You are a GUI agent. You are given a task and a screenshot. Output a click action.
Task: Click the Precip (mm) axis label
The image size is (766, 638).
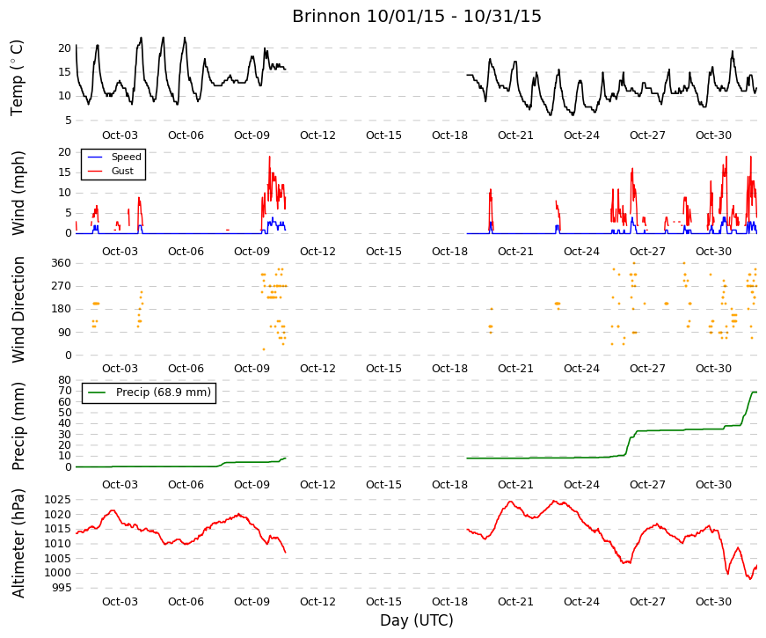click(18, 426)
